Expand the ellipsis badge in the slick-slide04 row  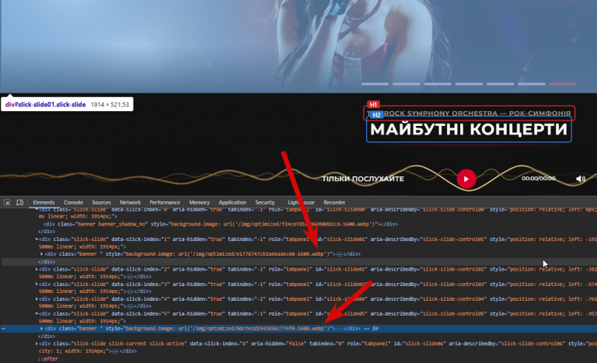coord(130,306)
